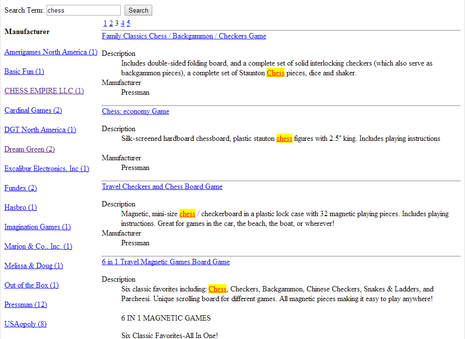Filter by CHESS EMPIRE LLC (1)
The image size is (465, 339).
44,91
